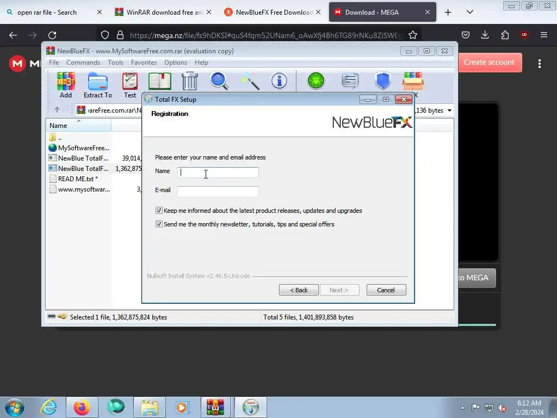List all Firefox tabs chevron
The image size is (557, 418).
click(x=469, y=12)
